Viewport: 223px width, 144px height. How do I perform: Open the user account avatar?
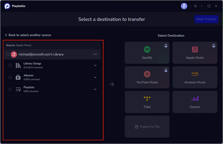[x=184, y=6]
